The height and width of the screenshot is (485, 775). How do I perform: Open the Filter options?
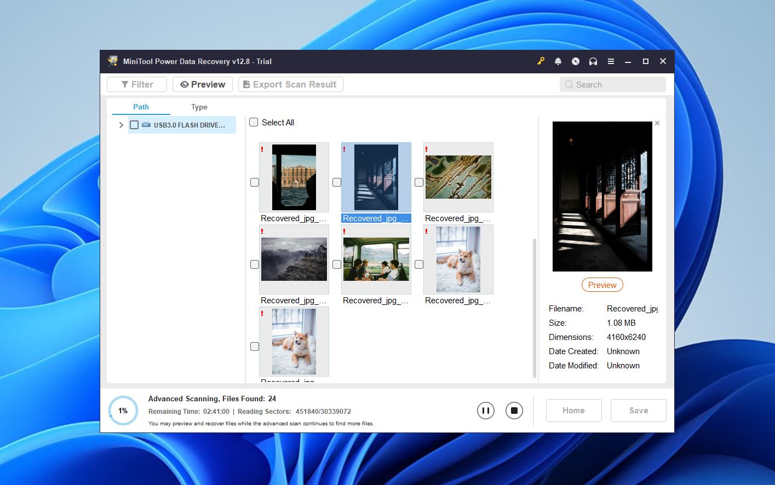(137, 84)
